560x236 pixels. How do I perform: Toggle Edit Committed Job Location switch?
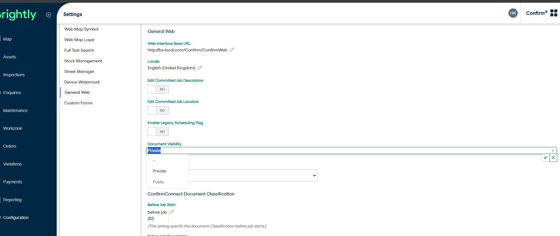click(158, 110)
